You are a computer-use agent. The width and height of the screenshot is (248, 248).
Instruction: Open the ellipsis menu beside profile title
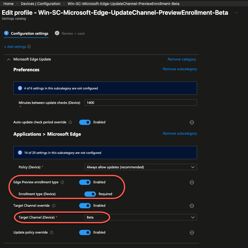point(236,13)
